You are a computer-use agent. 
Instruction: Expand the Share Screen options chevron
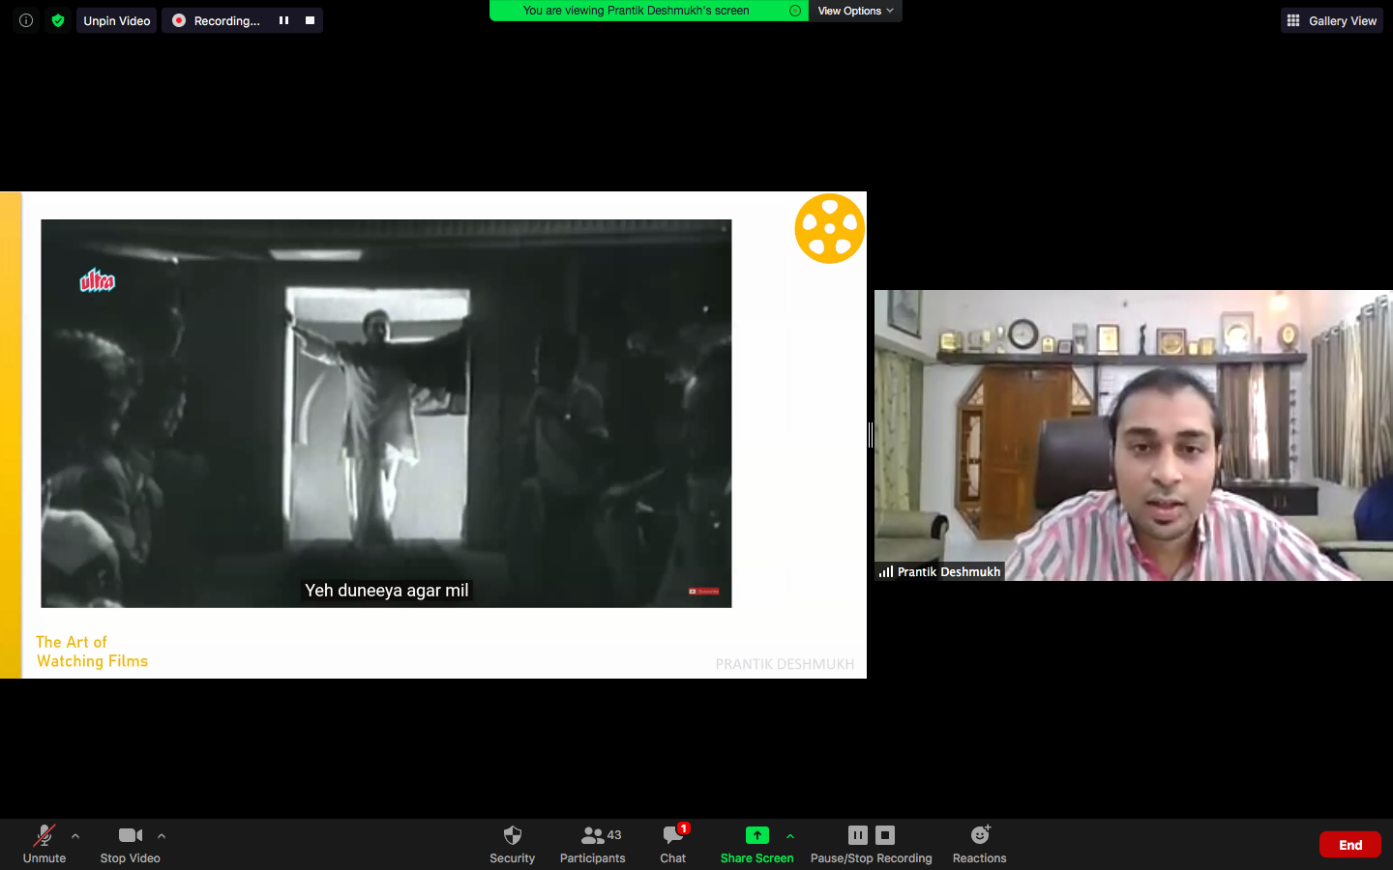point(790,837)
